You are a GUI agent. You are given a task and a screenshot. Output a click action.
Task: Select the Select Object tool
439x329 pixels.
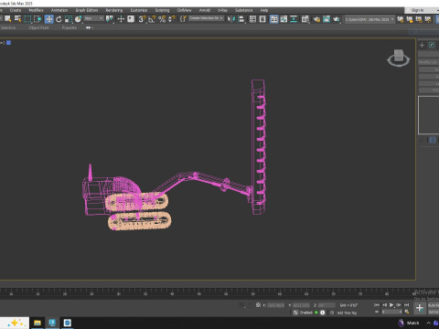click(x=7, y=19)
